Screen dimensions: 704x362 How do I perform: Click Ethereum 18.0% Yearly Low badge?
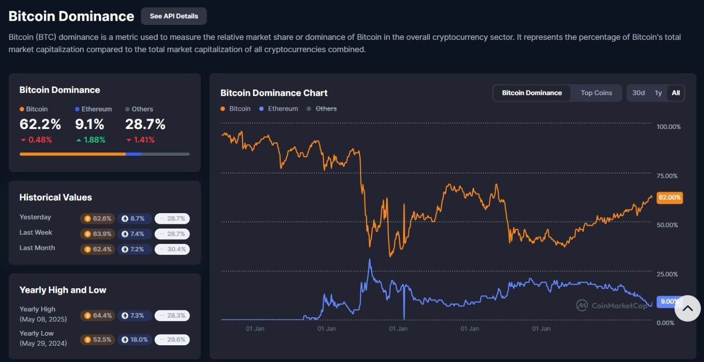coord(135,339)
